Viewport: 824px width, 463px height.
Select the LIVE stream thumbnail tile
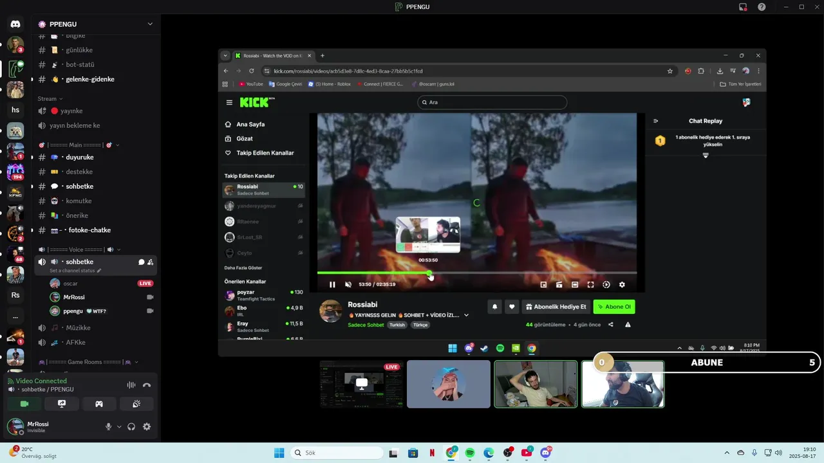(x=361, y=384)
